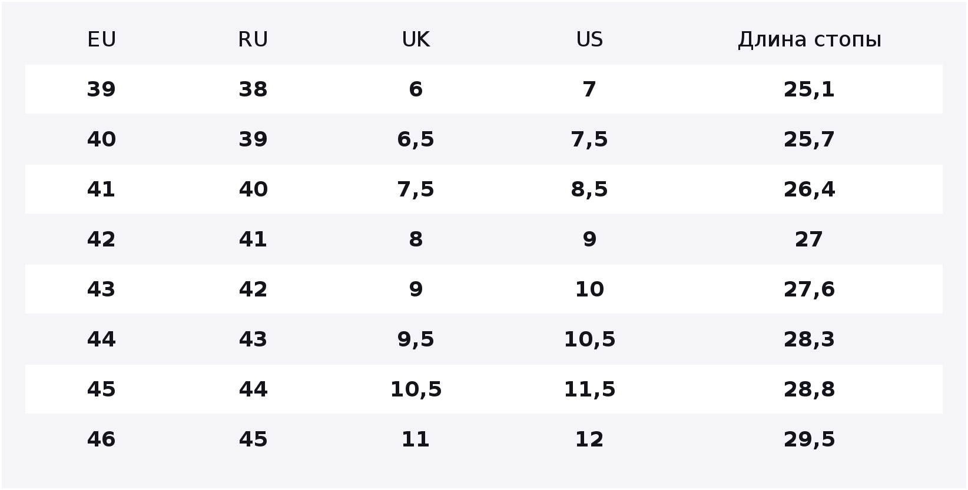
Task: Select the UK column header
Action: (x=416, y=39)
